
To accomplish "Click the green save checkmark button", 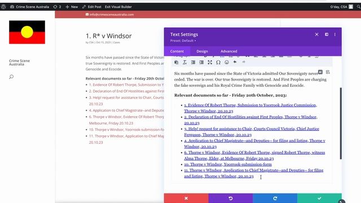I will coord(319,198).
